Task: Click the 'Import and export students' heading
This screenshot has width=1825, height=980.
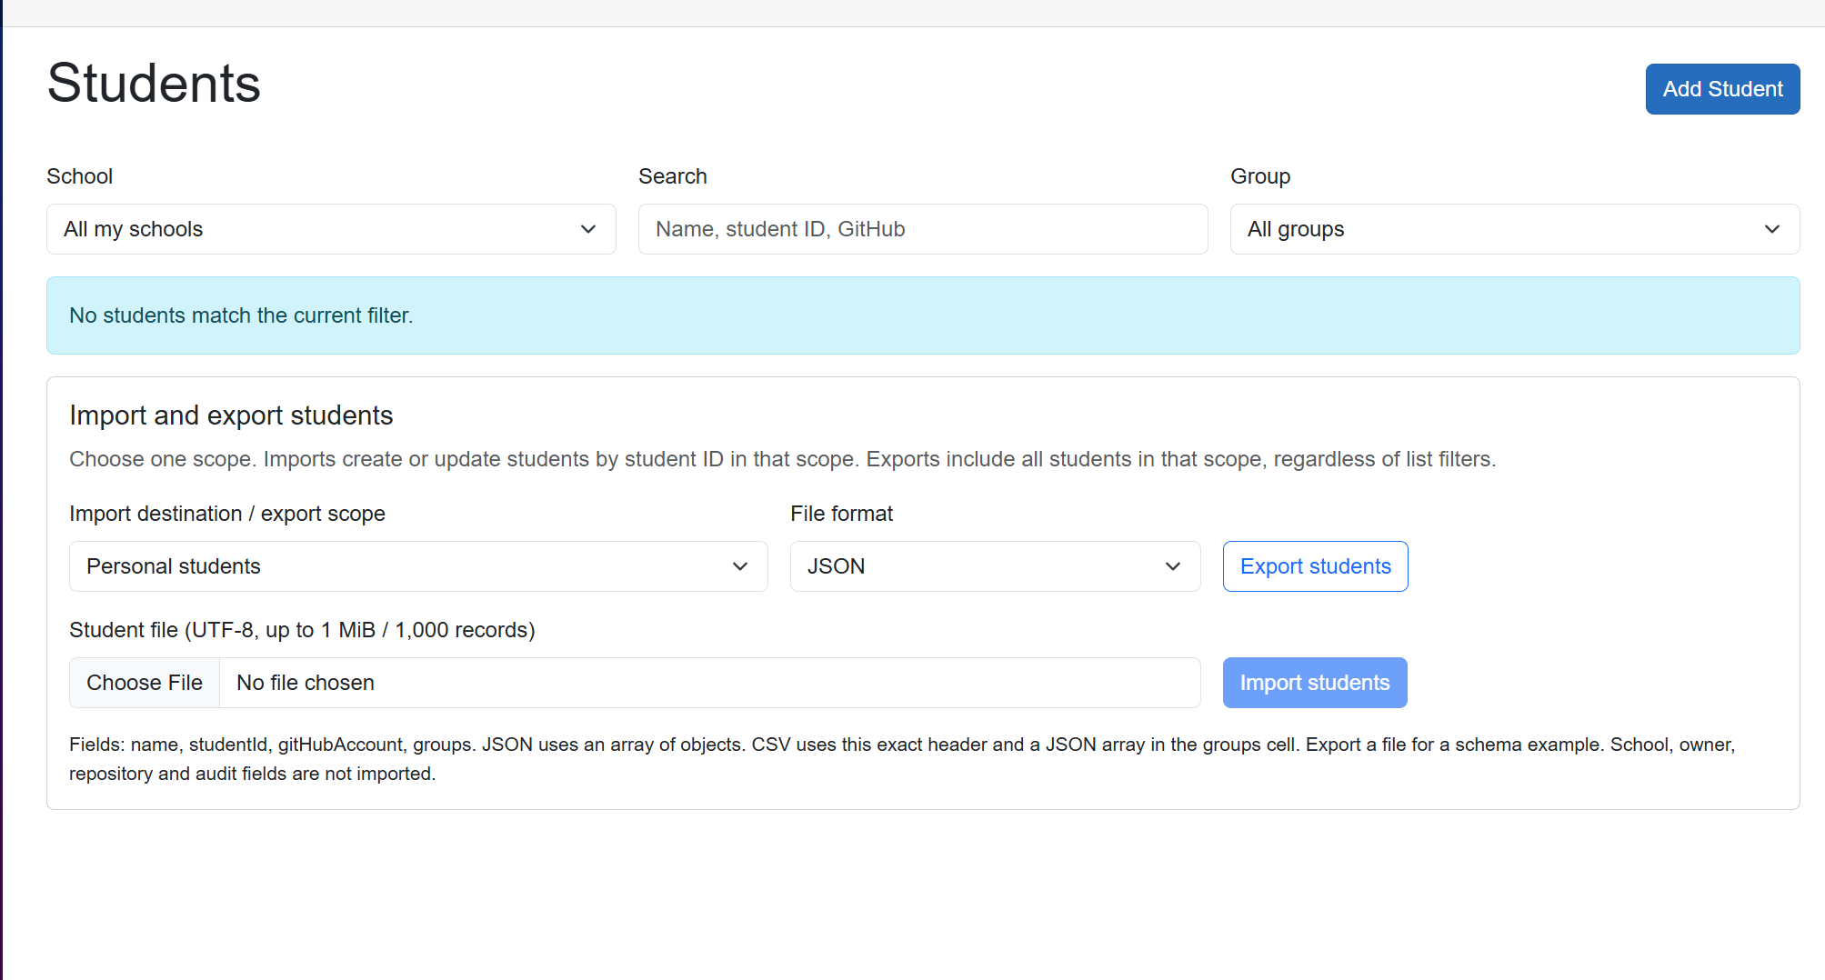Action: click(x=231, y=415)
